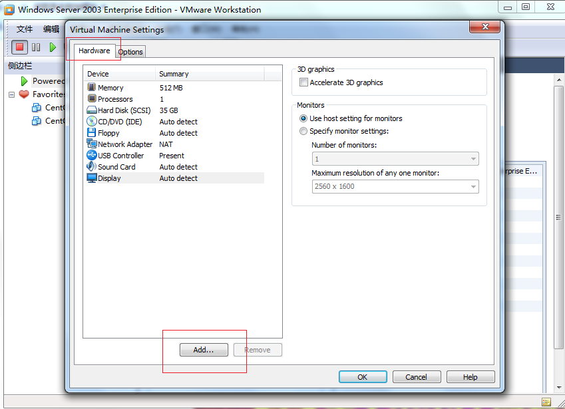Click the Memory device icon
The image size is (565, 409).
tap(92, 87)
